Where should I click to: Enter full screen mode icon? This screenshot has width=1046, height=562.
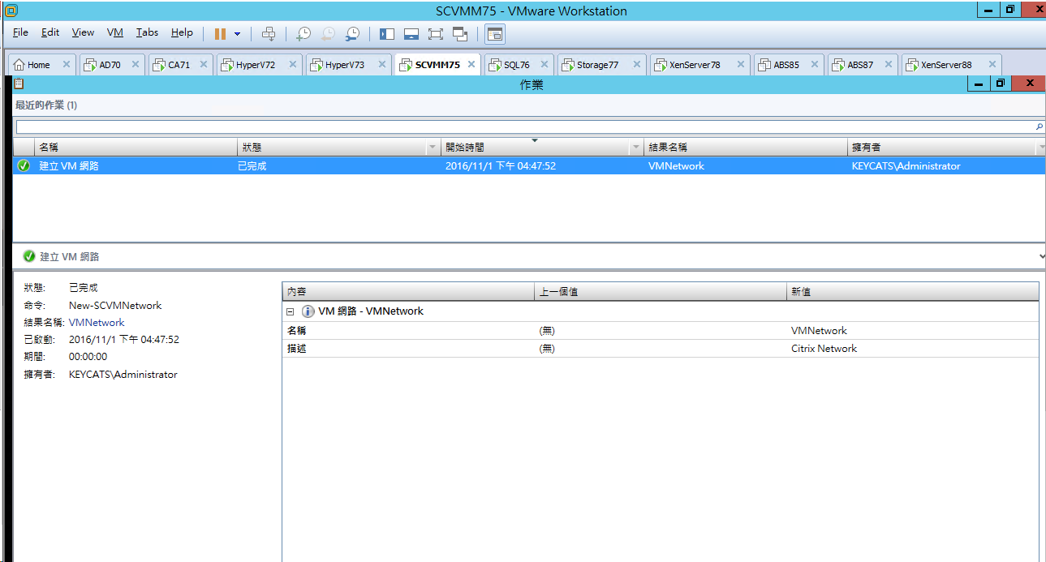pyautogui.click(x=436, y=34)
